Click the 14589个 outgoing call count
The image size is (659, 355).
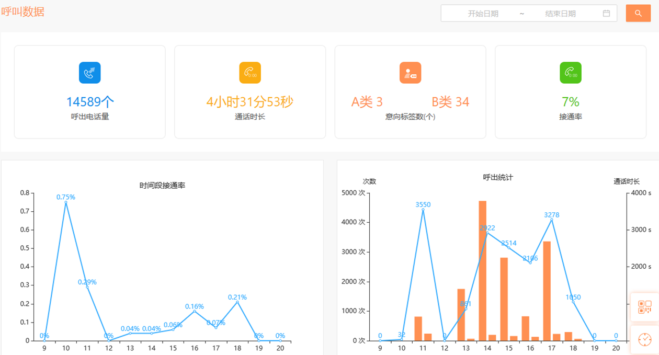[x=90, y=102]
